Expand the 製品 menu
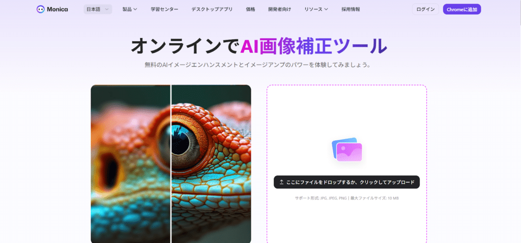 pyautogui.click(x=130, y=9)
